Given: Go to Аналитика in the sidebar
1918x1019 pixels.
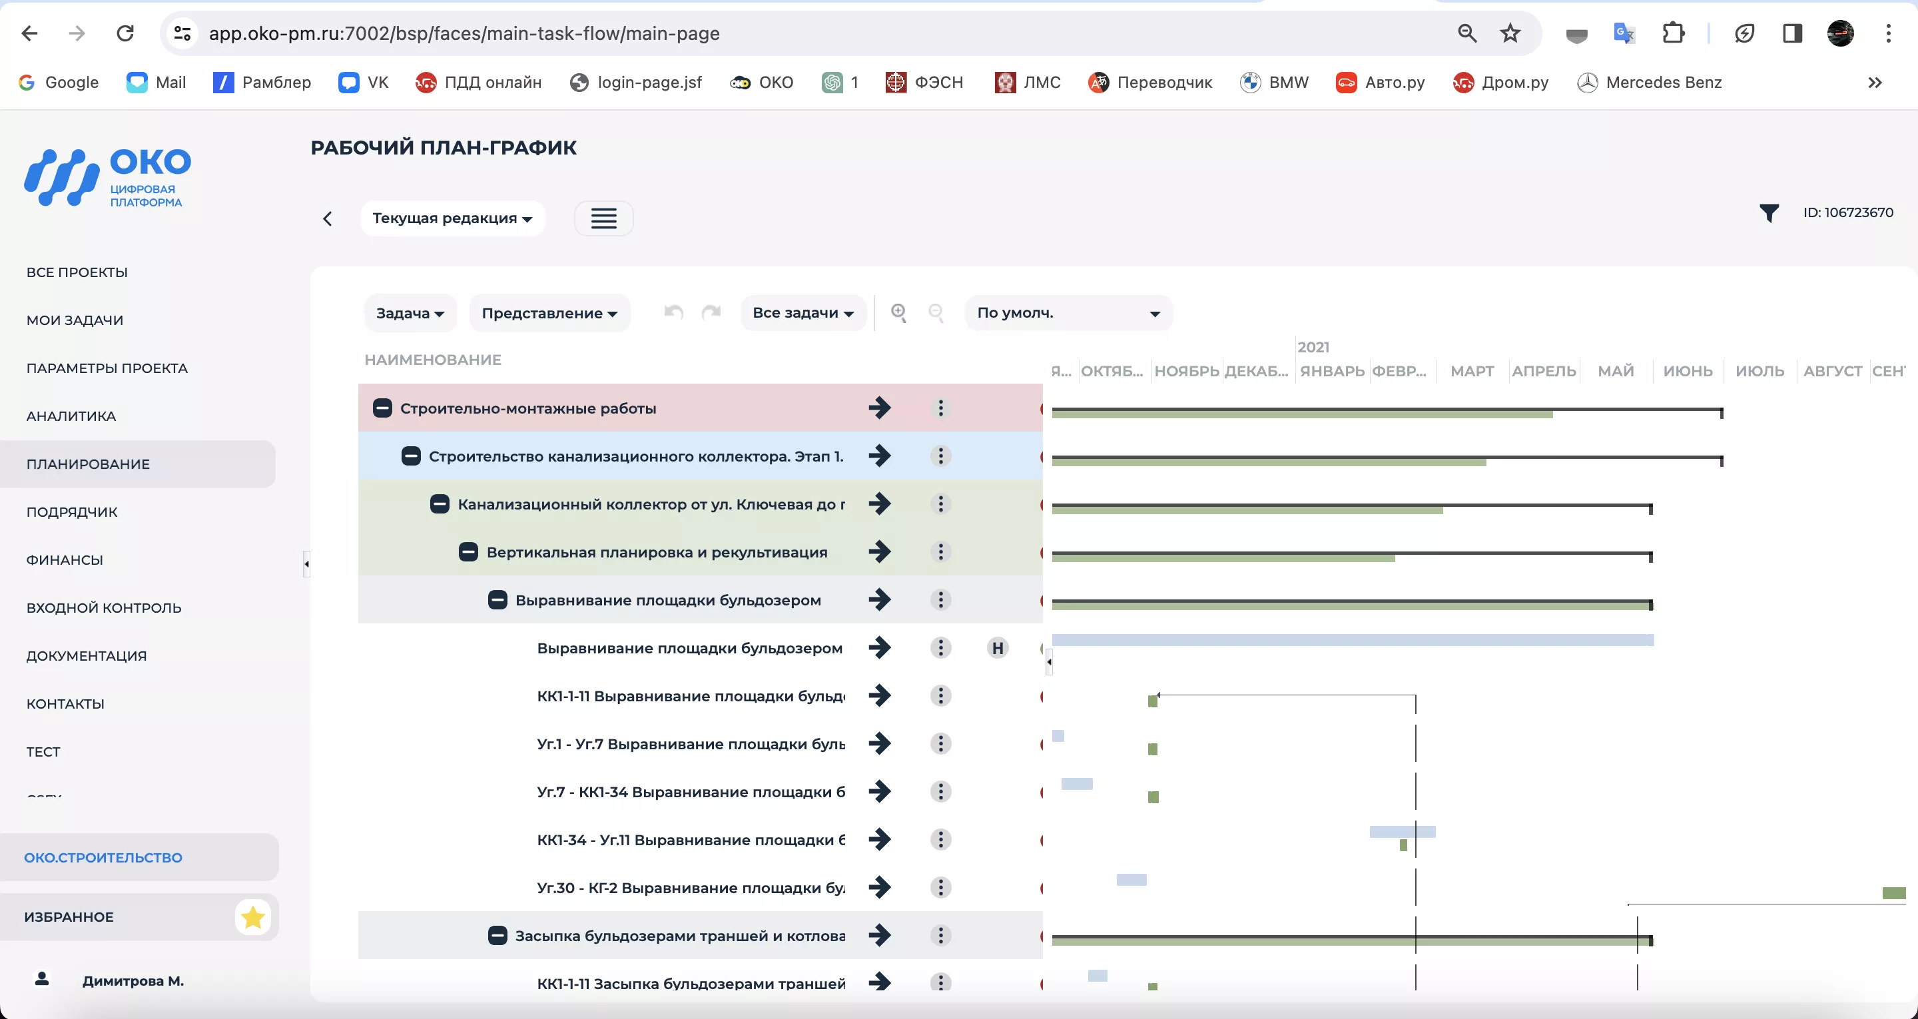Looking at the screenshot, I should pyautogui.click(x=71, y=416).
